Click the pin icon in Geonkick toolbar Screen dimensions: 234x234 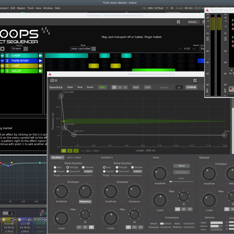195,80
